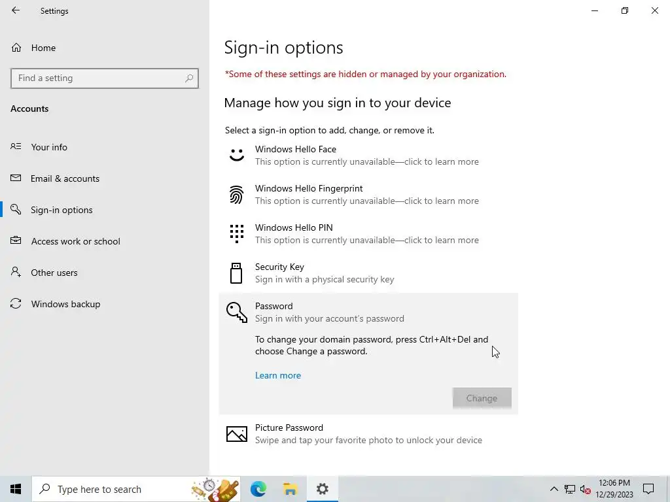Show hidden tray icons chevron
Viewport: 670px width, 502px height.
(x=554, y=489)
